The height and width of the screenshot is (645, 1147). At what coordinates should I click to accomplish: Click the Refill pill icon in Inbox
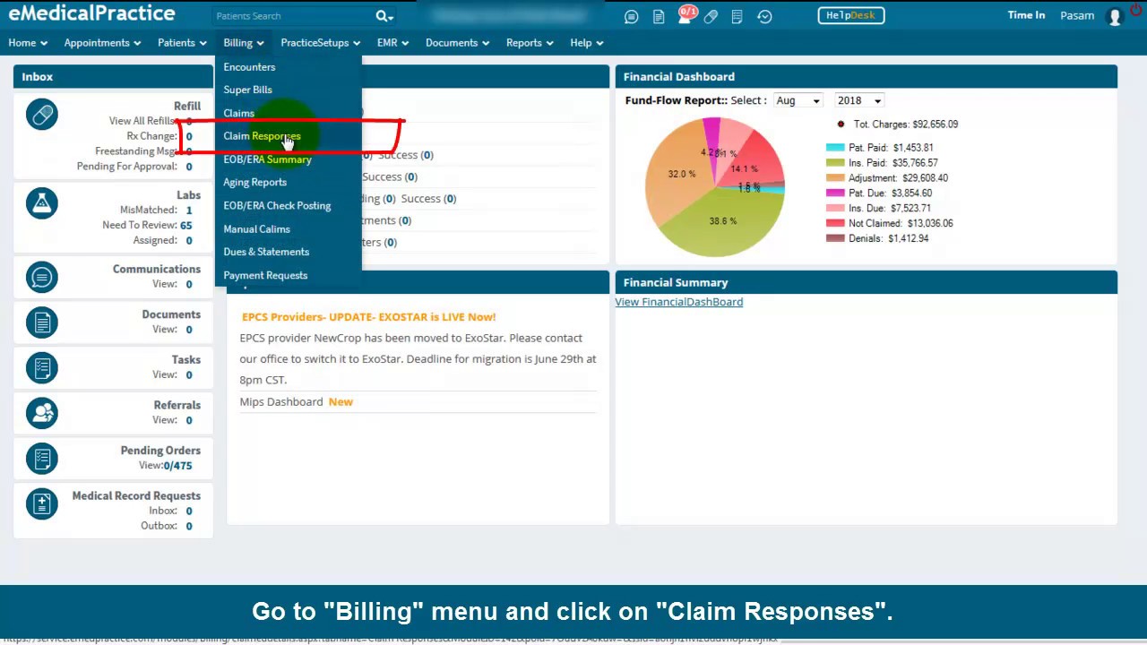click(x=42, y=115)
